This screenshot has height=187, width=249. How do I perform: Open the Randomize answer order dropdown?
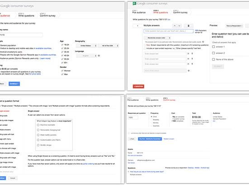coord(157,38)
